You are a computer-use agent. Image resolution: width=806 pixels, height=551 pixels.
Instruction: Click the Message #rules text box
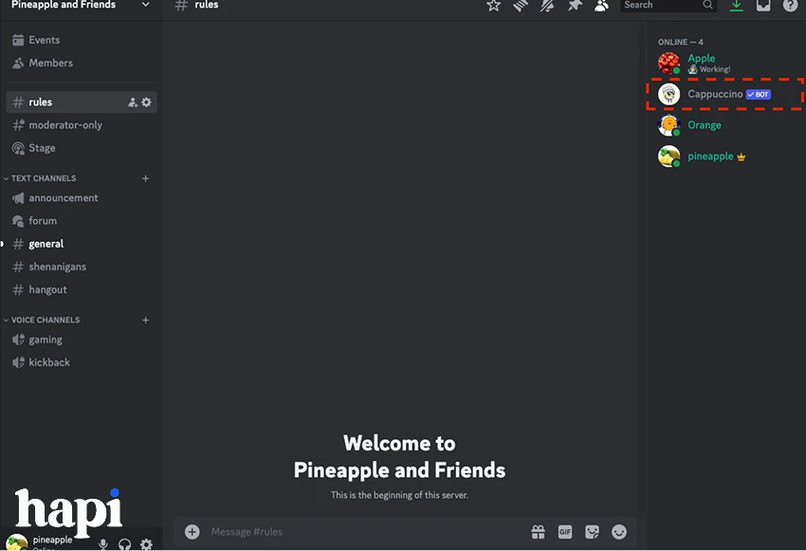point(368,532)
